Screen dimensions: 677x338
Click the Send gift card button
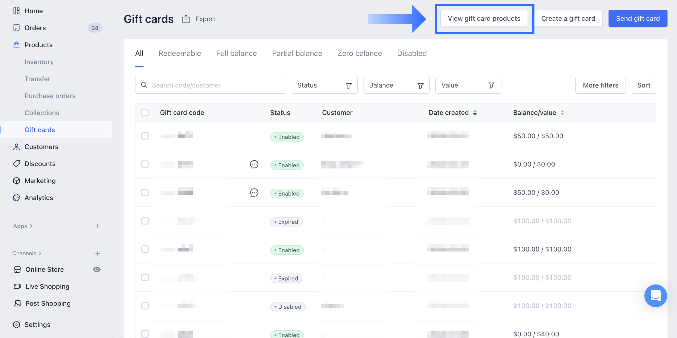[638, 19]
